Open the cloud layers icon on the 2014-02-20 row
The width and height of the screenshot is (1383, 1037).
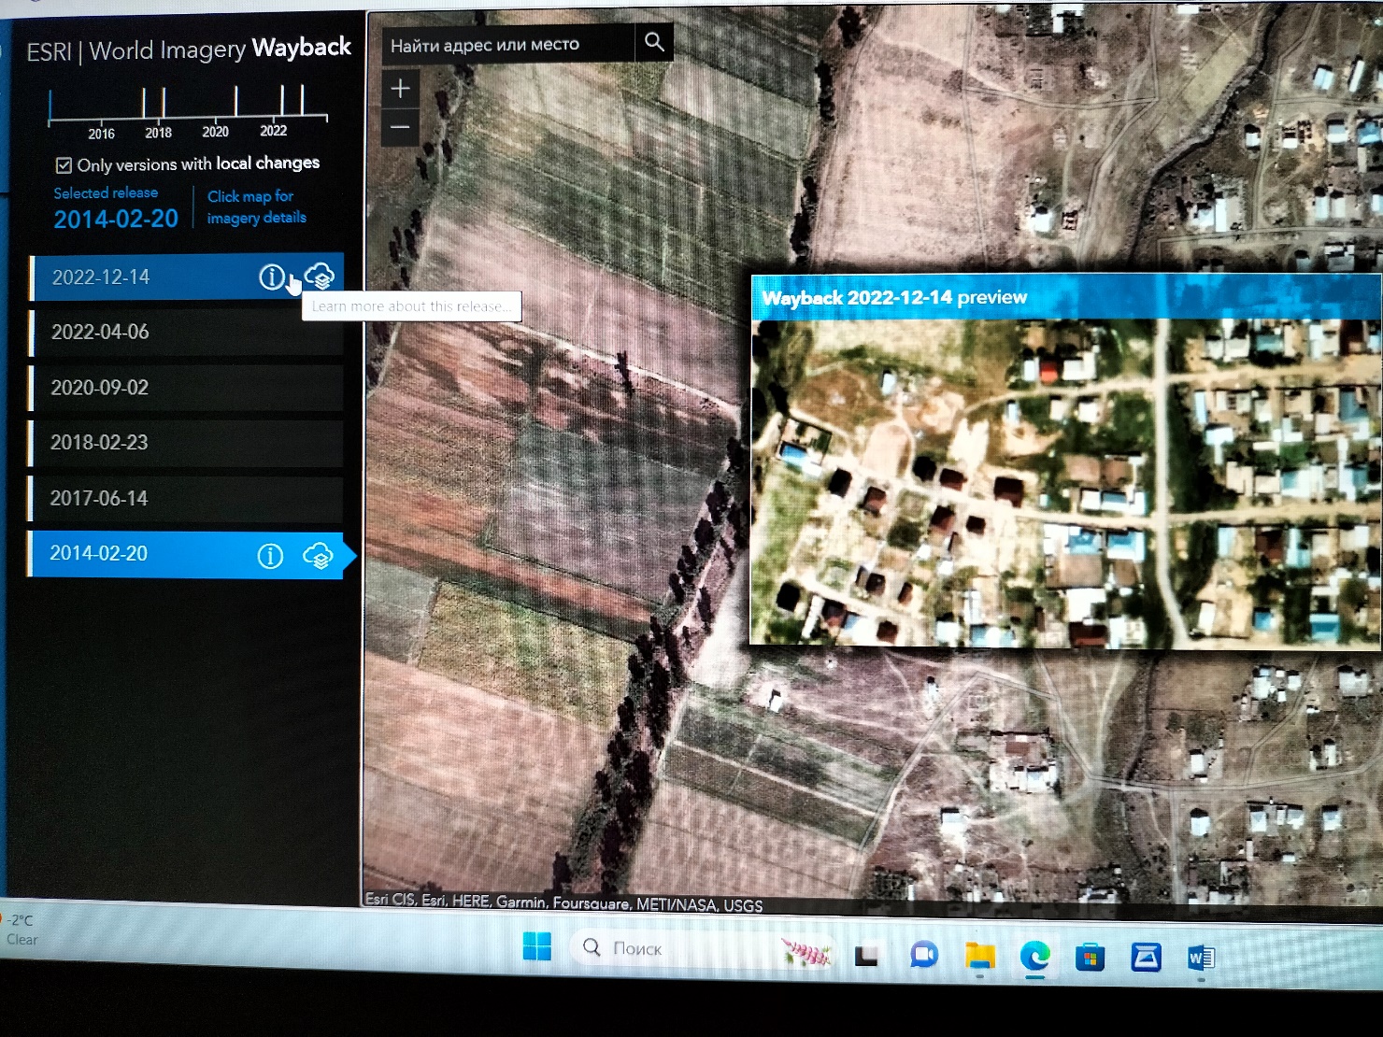tap(319, 556)
